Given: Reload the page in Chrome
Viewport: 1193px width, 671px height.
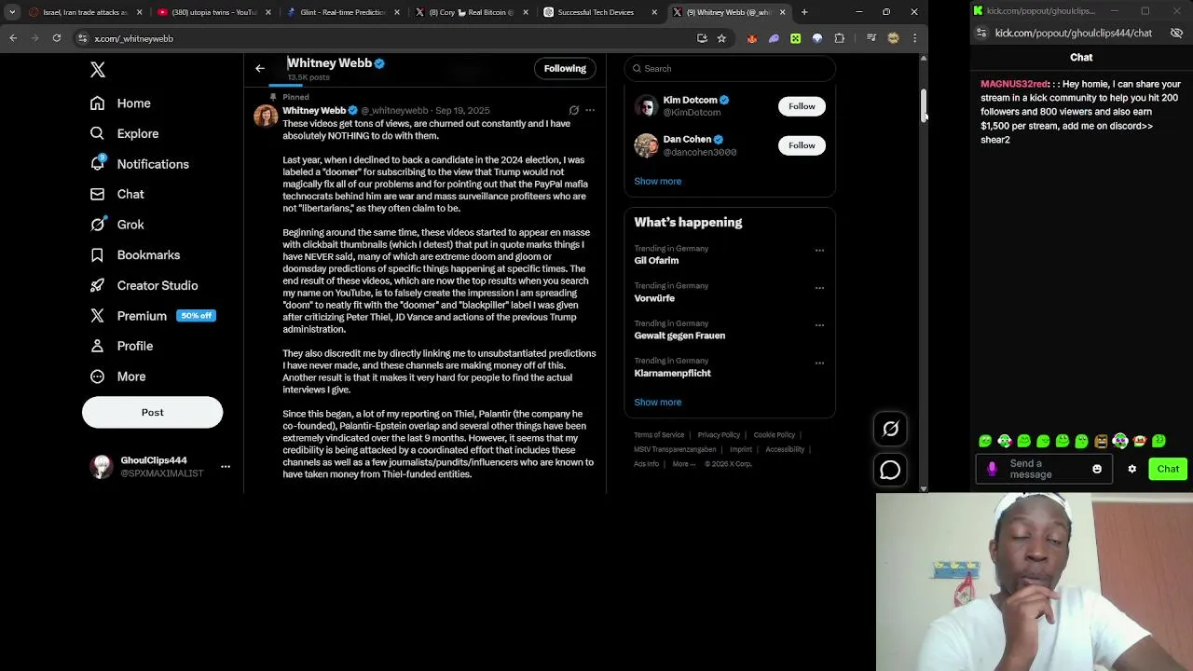Looking at the screenshot, I should pyautogui.click(x=57, y=38).
